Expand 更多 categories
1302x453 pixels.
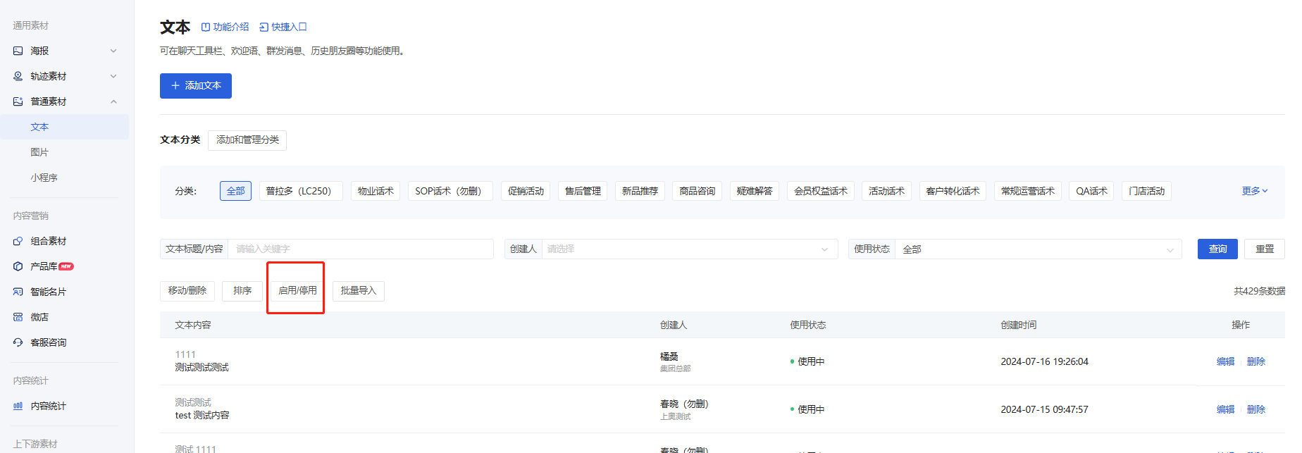tap(1255, 191)
